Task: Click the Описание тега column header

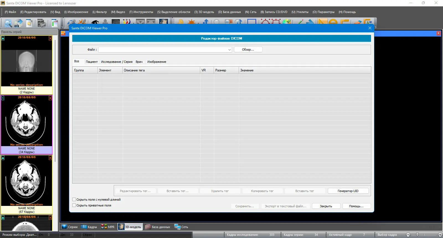Action: pyautogui.click(x=161, y=70)
